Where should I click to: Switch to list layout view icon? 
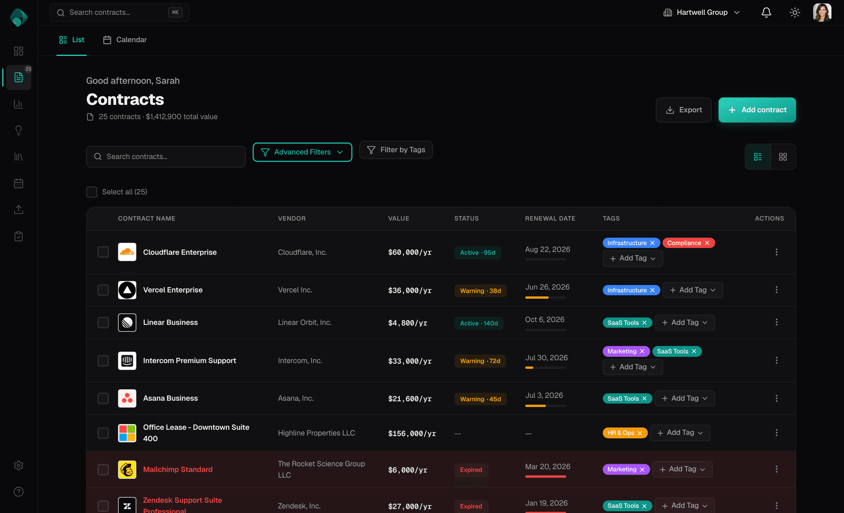click(x=758, y=157)
